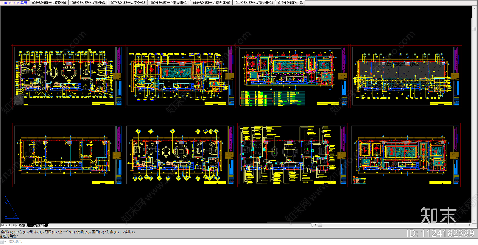Jump to the last layout tab arrow
The width and height of the screenshot is (478, 245).
pyautogui.click(x=14, y=225)
